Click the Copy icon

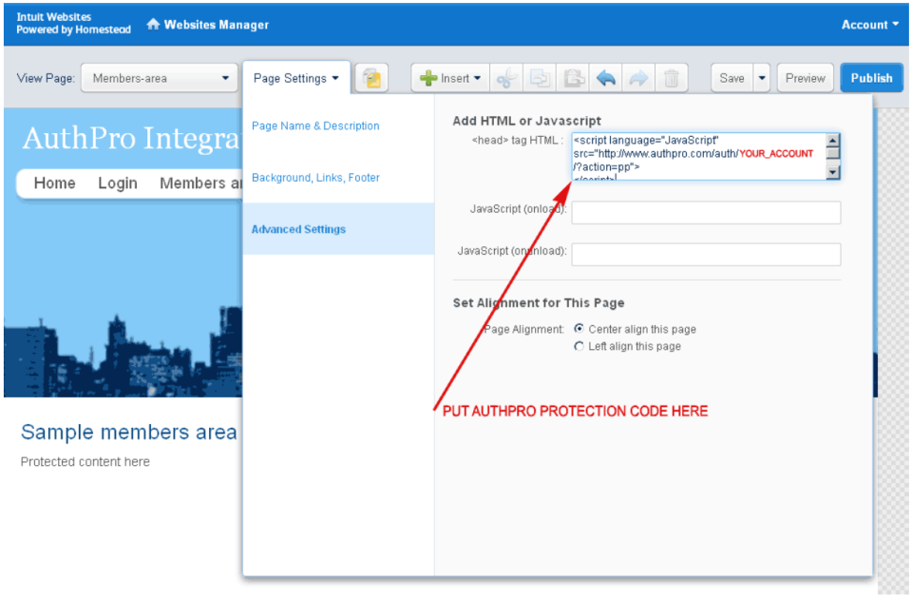click(x=540, y=78)
